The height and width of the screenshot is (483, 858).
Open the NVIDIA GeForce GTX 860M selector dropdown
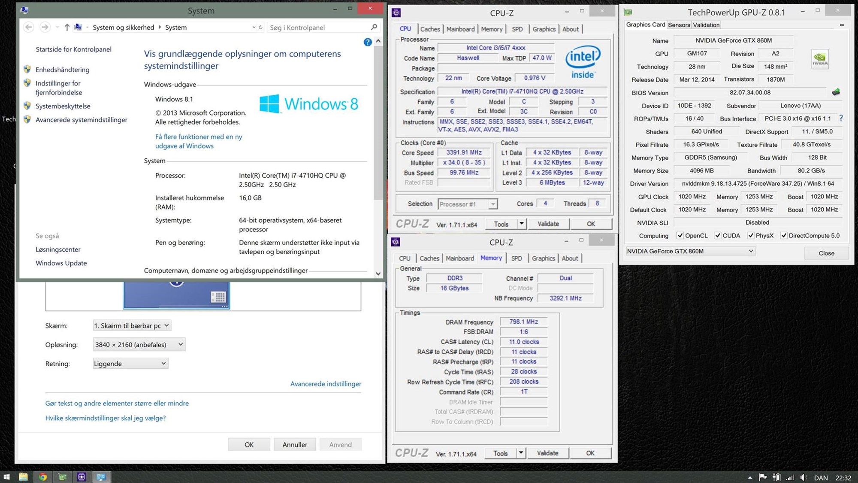(x=690, y=251)
